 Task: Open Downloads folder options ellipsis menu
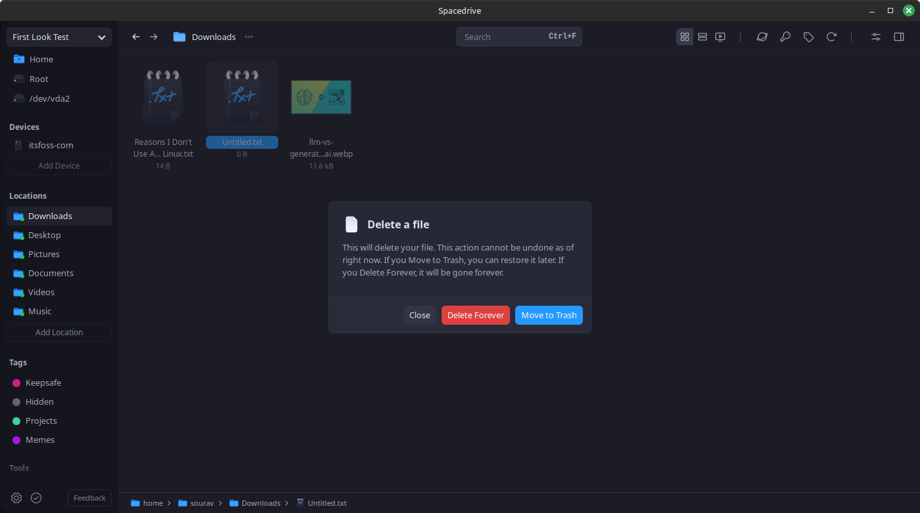[x=249, y=37]
